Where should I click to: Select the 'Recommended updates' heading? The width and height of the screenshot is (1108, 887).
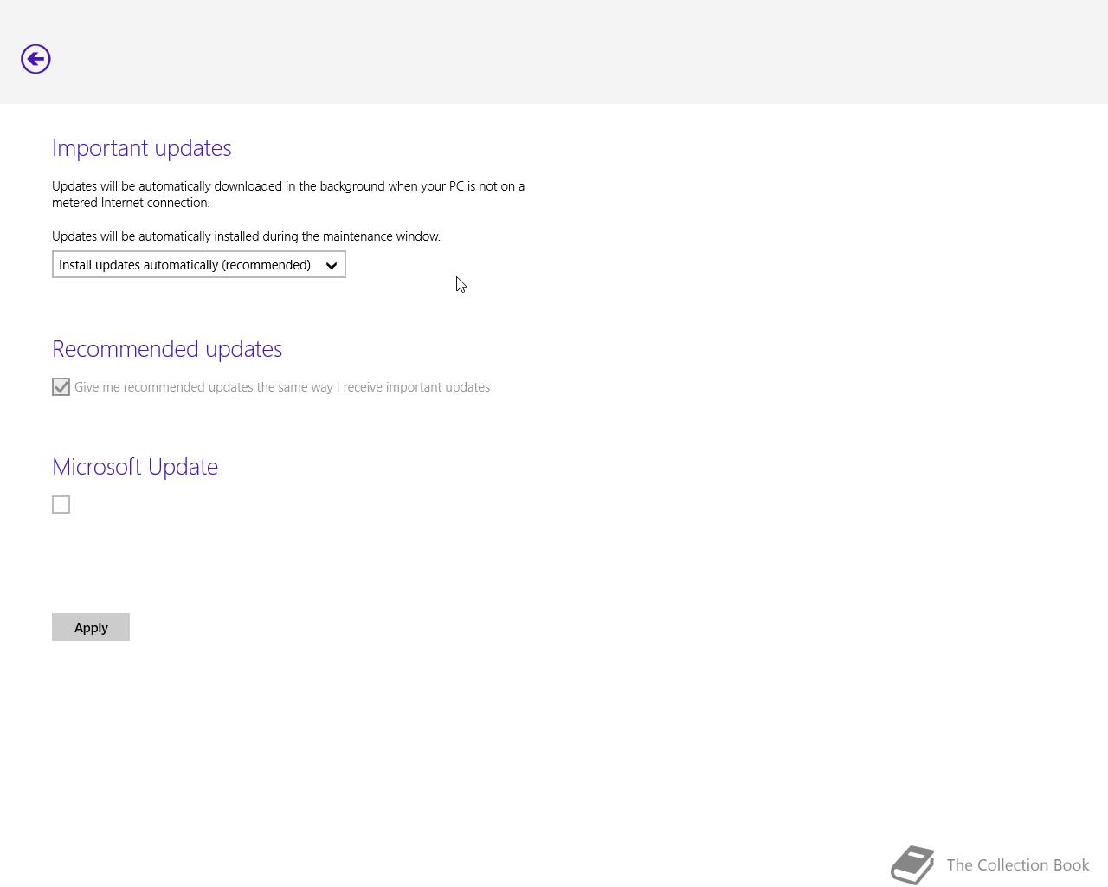(167, 348)
